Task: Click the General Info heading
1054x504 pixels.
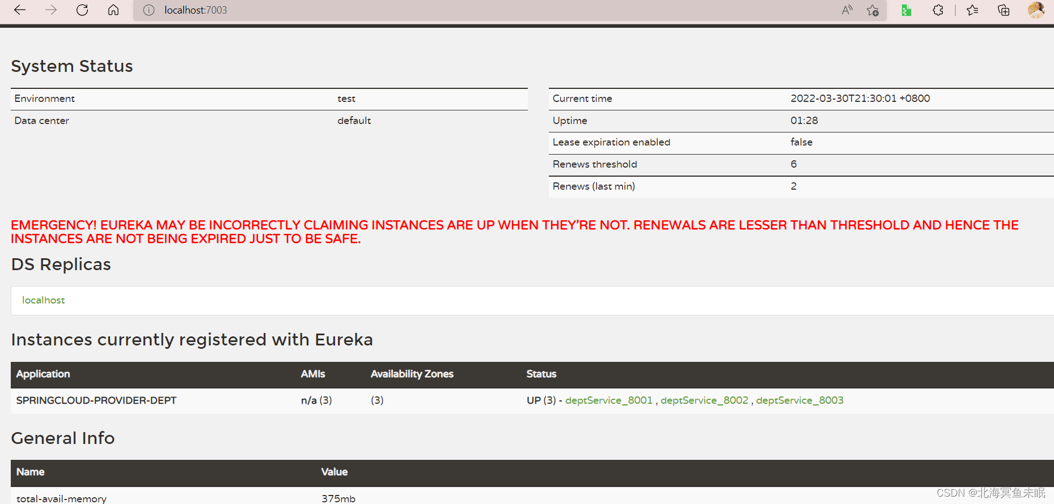Action: 63,438
